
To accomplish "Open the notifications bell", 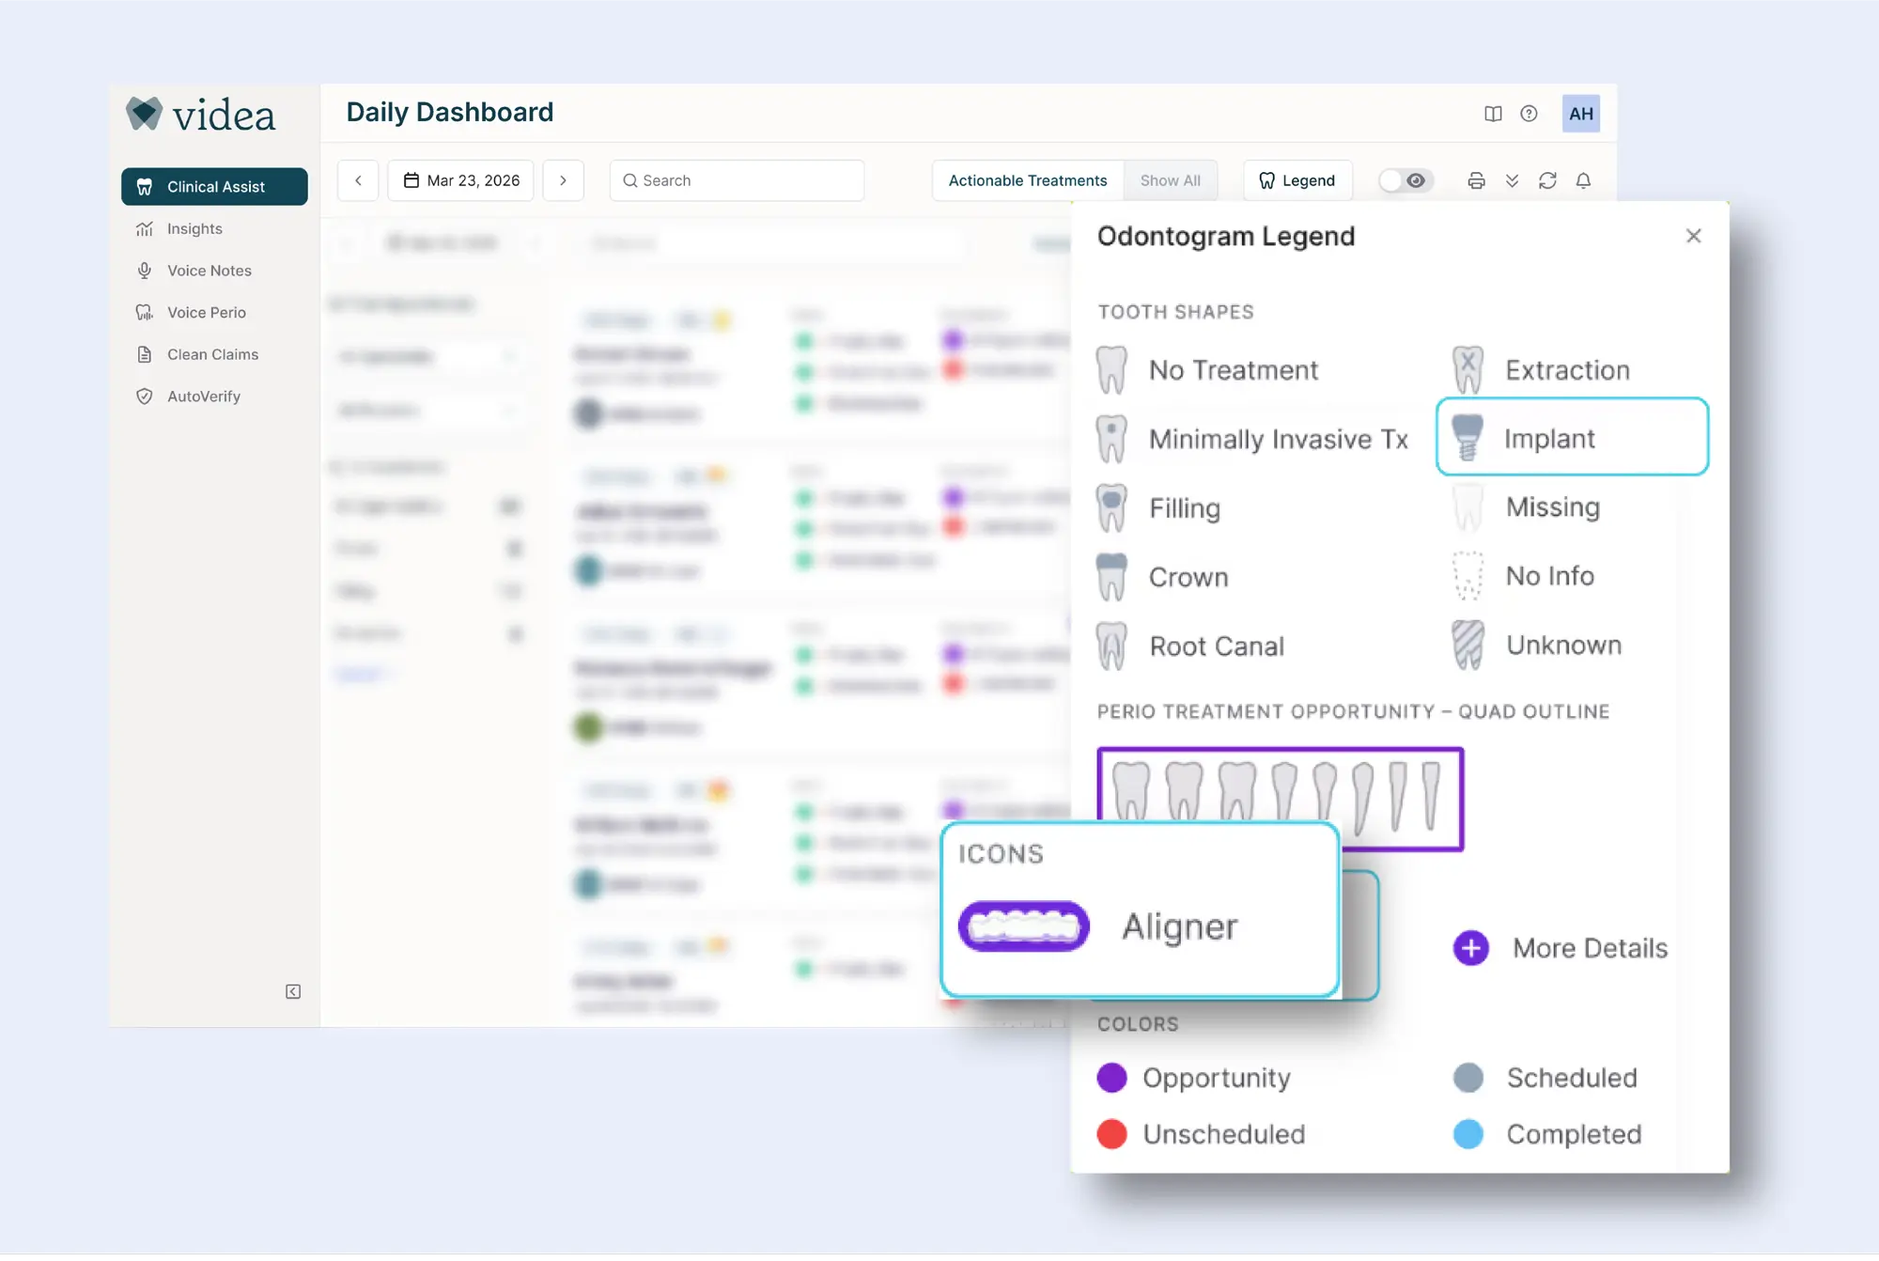I will click(x=1583, y=180).
